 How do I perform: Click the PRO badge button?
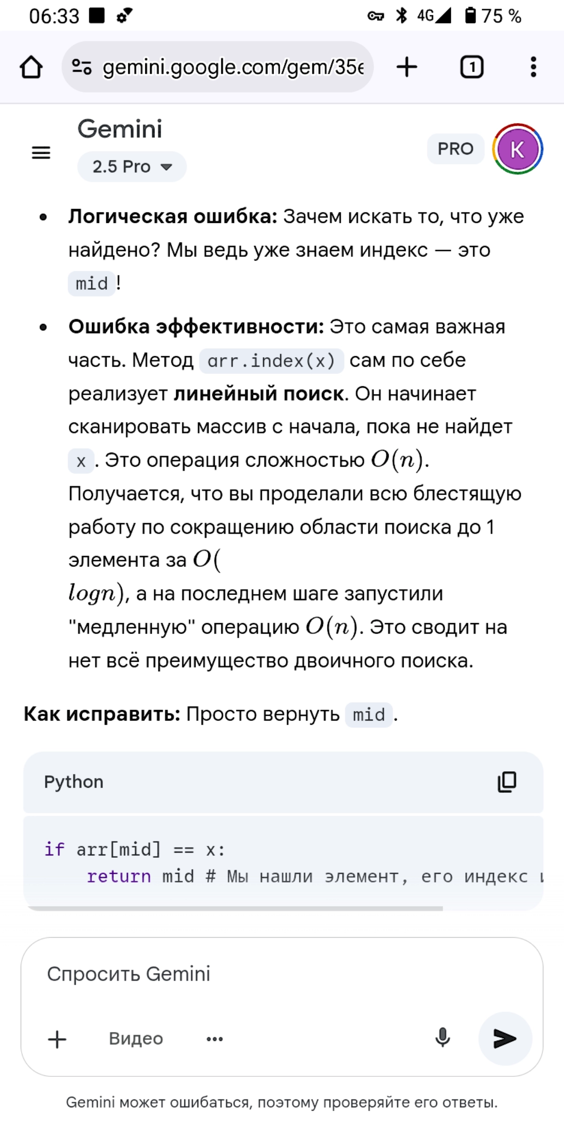(x=455, y=149)
